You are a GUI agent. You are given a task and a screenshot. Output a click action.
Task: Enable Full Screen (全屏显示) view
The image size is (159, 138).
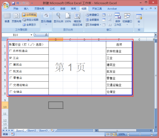29,25
